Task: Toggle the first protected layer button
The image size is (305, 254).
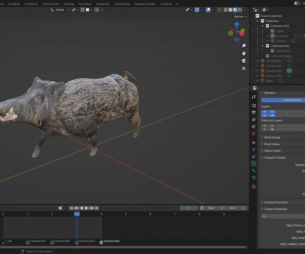Action: pos(265,125)
